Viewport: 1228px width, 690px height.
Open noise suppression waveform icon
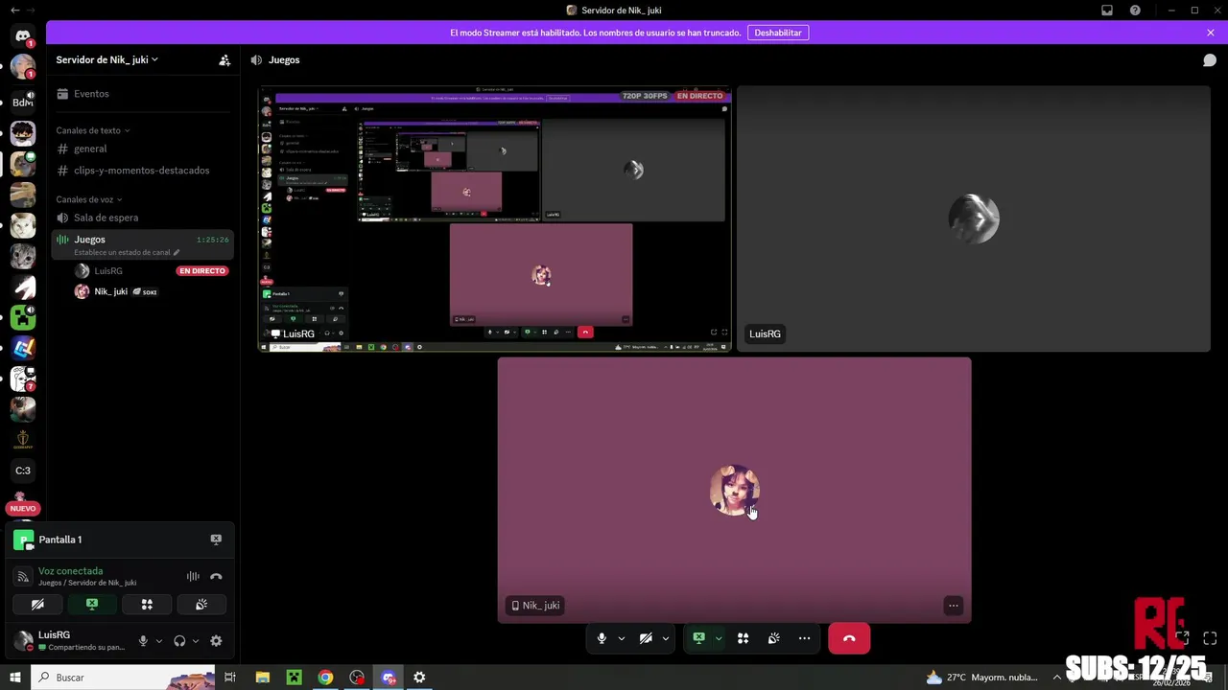click(193, 576)
